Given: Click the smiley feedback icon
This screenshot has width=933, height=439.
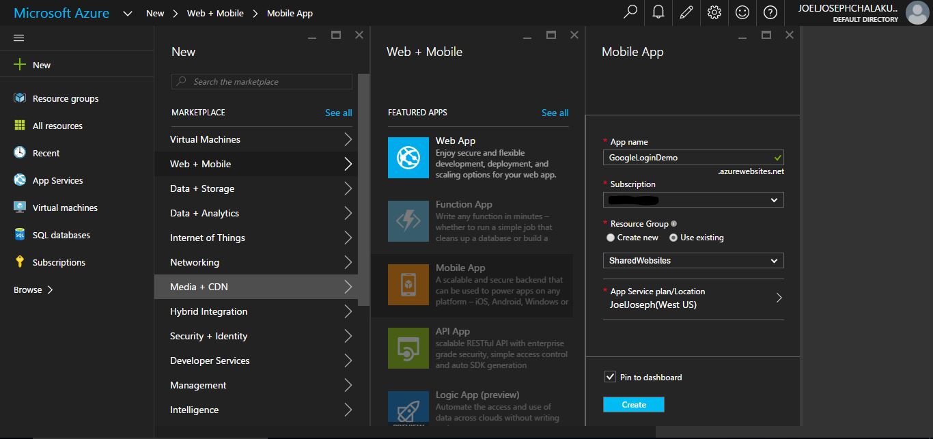Looking at the screenshot, I should coord(742,12).
